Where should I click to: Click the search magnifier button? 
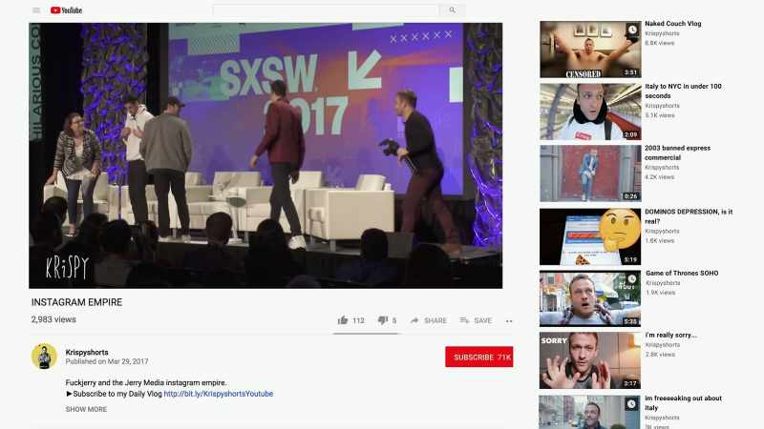[x=452, y=10]
